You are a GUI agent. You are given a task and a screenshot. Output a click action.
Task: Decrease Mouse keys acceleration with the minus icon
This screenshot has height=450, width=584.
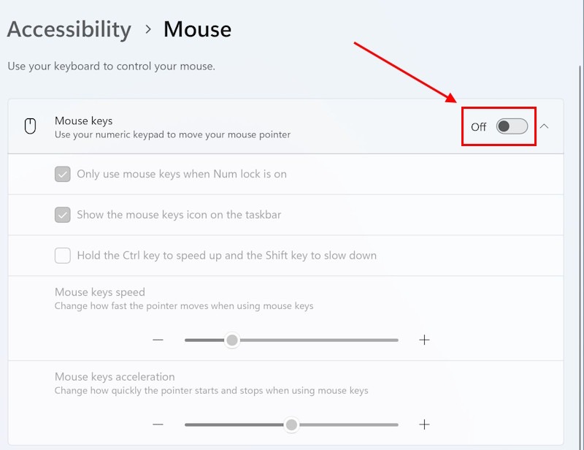[158, 424]
